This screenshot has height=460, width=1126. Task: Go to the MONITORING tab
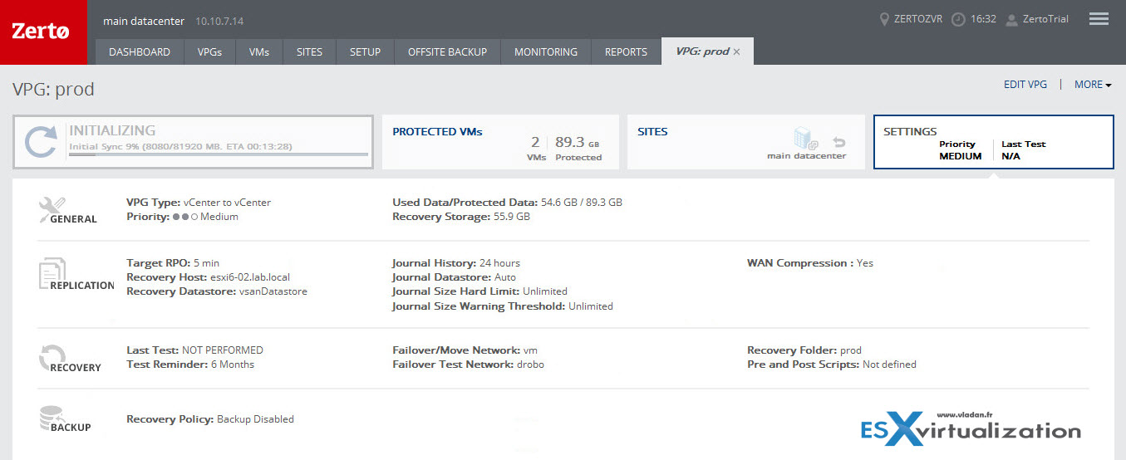click(545, 51)
